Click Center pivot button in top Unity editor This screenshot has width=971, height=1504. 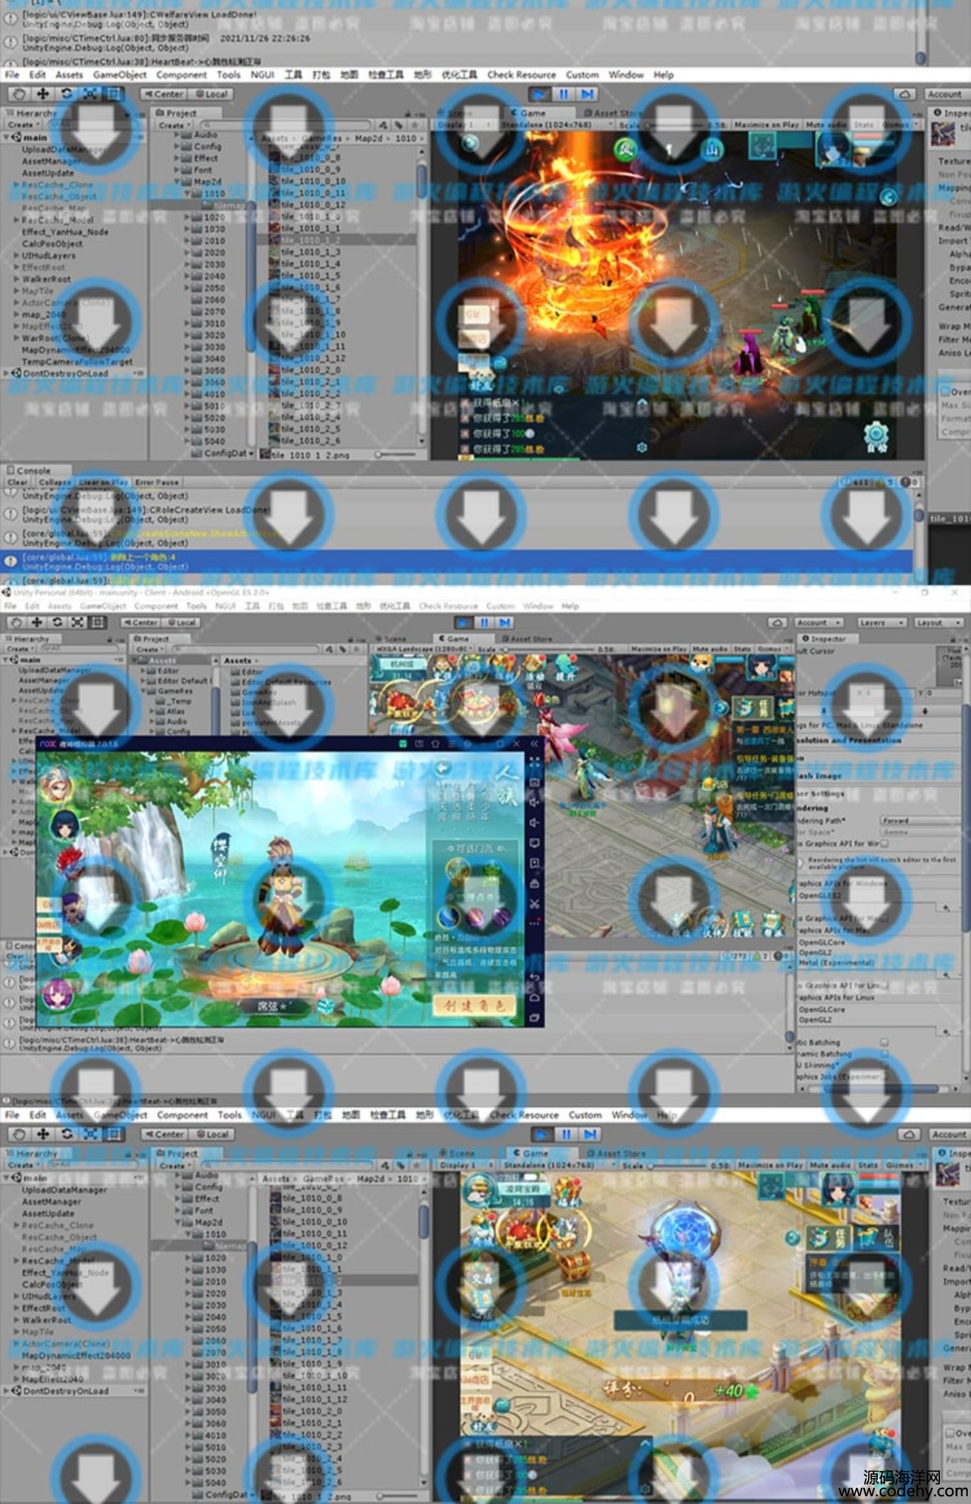164,94
